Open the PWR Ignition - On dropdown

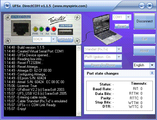tap(119, 57)
